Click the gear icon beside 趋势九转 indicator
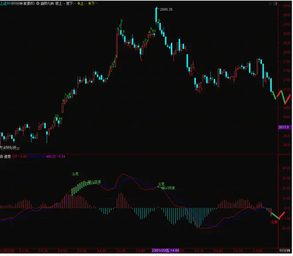Viewport: 293px width, 256px height. pos(37,3)
